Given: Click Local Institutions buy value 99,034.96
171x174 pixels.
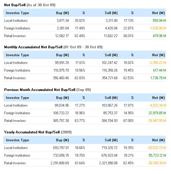Looking at the screenshot, I should 62,105.
